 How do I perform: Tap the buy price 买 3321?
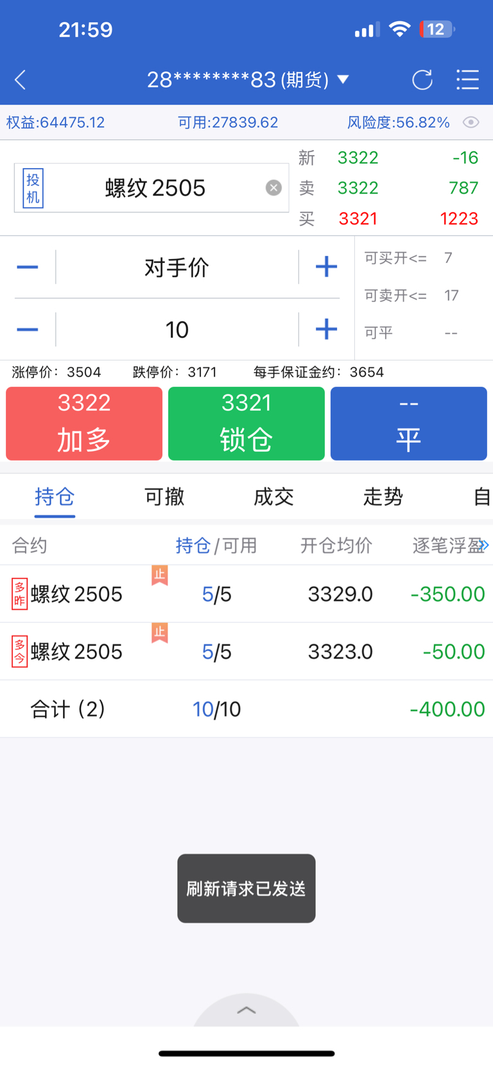358,219
